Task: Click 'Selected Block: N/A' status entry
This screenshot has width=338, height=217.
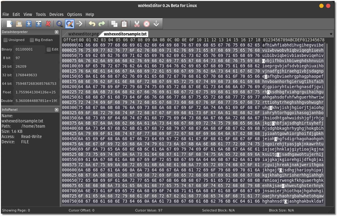Action: point(218,210)
